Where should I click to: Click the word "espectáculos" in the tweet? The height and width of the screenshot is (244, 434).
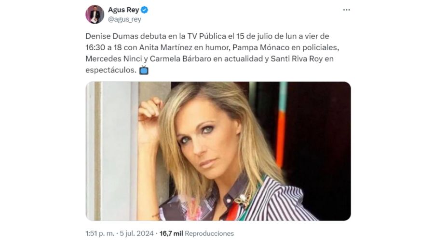111,70
